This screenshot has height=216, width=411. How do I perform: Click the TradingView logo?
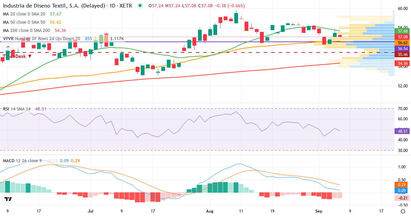pos(8,199)
